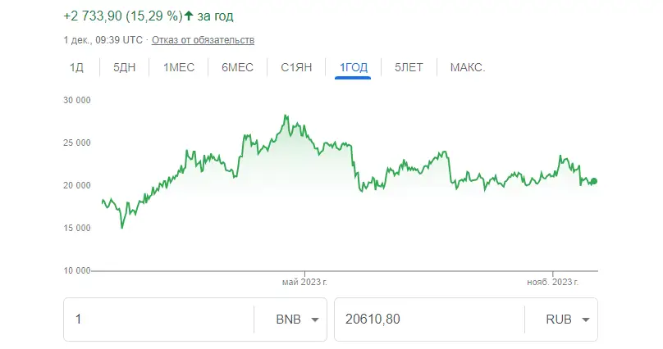The width and height of the screenshot is (663, 349).
Task: Click the нояб. 2023 г. axis marker
Action: (x=553, y=282)
